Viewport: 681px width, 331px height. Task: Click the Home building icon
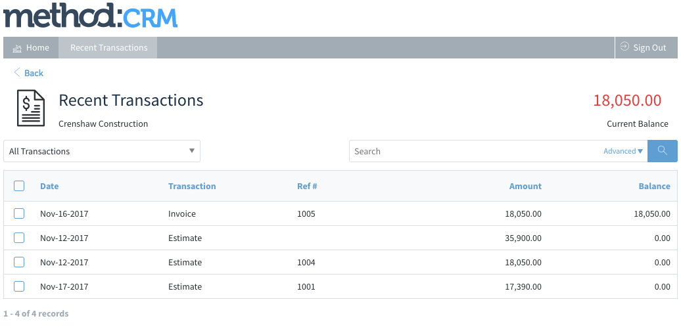[x=17, y=48]
